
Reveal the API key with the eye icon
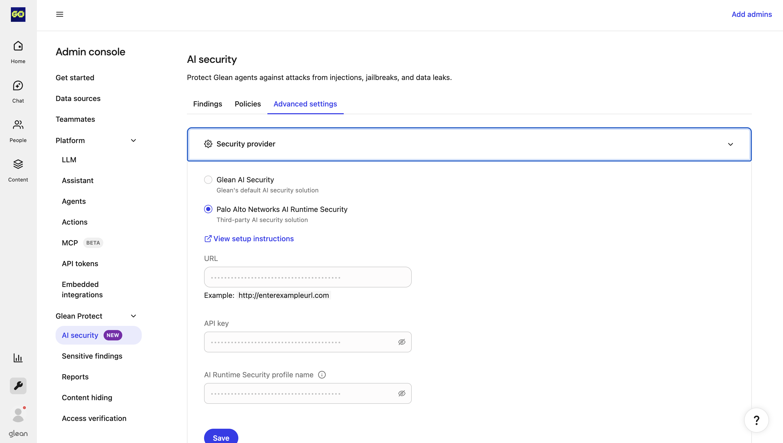coord(402,342)
